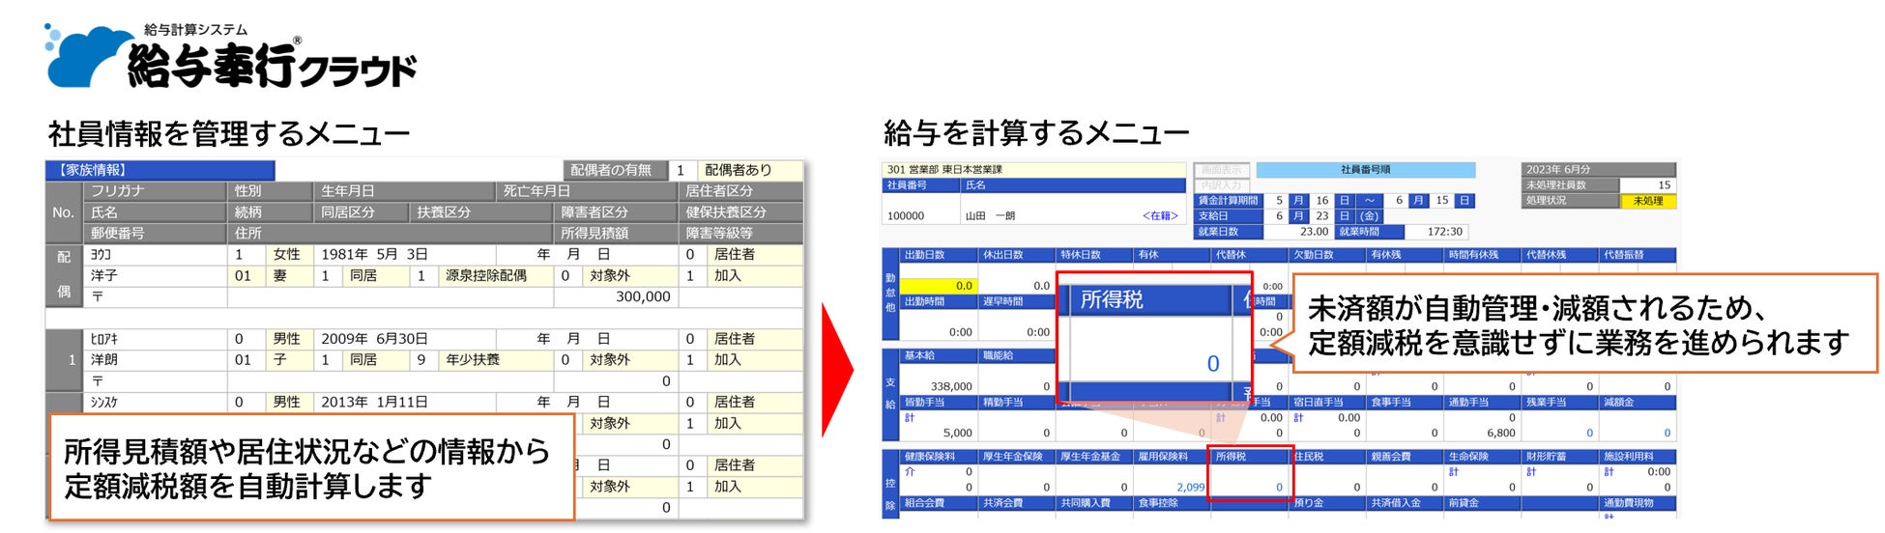This screenshot has width=1885, height=533.
Task: Click the 健保扶養区分 column header
Action: 741,212
